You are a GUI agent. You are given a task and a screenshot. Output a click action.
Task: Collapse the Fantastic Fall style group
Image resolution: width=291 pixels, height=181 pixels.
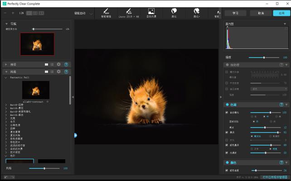point(5,77)
